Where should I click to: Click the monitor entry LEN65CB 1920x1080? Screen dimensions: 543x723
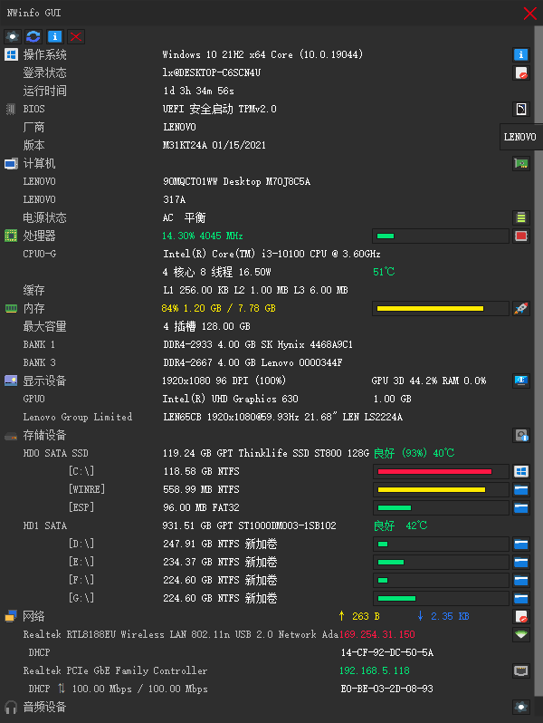pyautogui.click(x=282, y=417)
